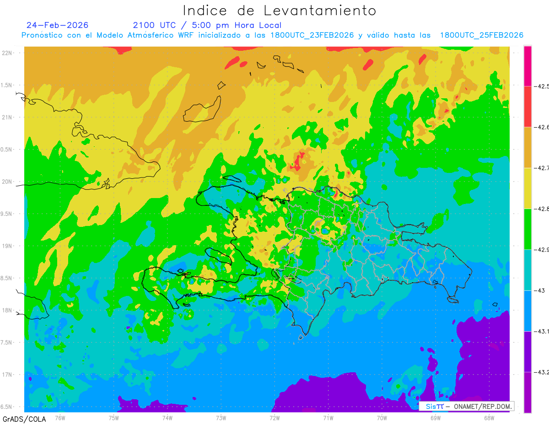Screen dimensions: 549x424
Task: Pick the orange color bar segment
Action: pyautogui.click(x=527, y=147)
